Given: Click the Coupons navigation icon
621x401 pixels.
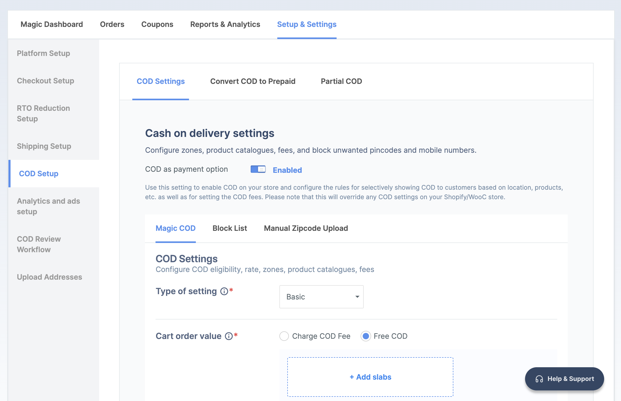Looking at the screenshot, I should (158, 25).
